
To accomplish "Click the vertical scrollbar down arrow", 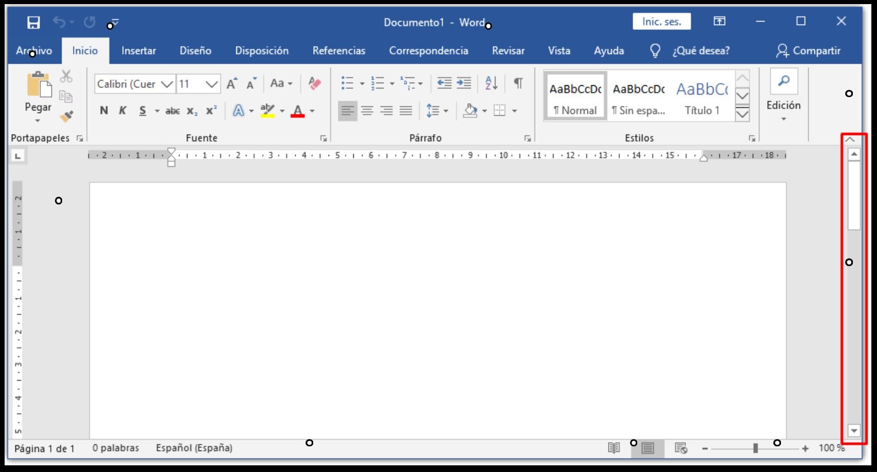I will pyautogui.click(x=854, y=430).
